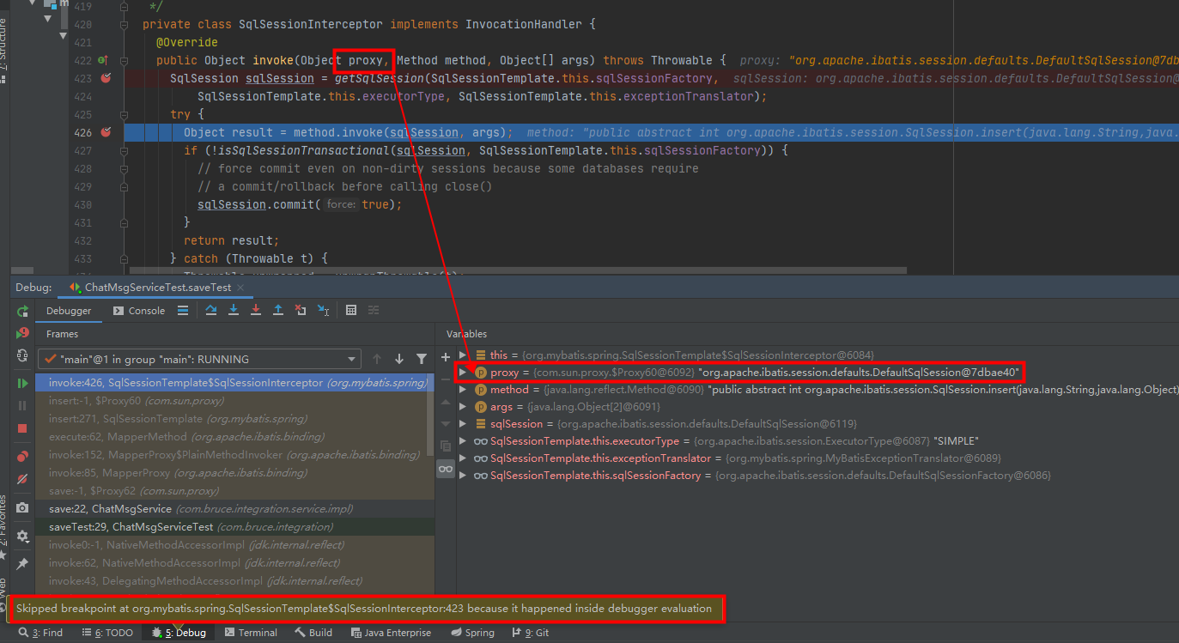
Task: Open the TODO tool window
Action: [x=107, y=633]
